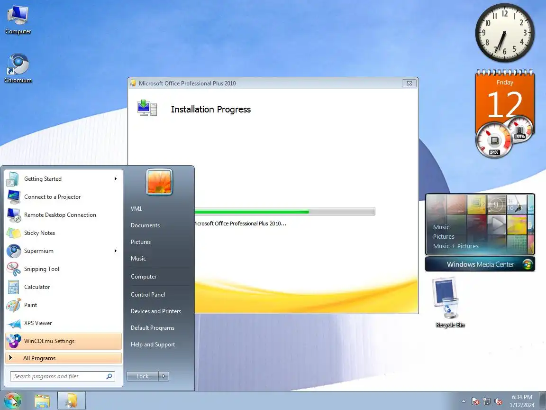Viewport: 546px width, 410px height.
Task: Open VM1 user folder
Action: (136, 209)
